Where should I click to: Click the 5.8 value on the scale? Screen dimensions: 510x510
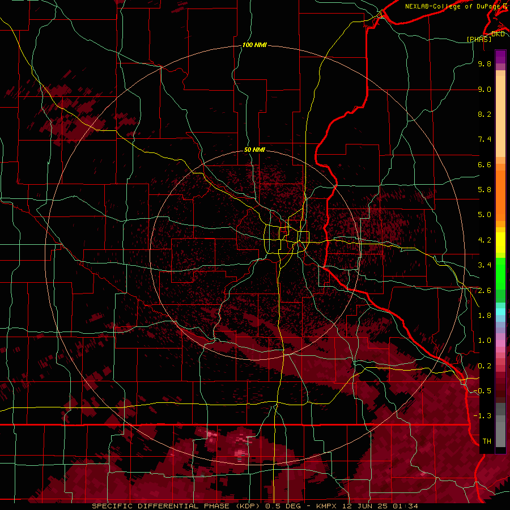click(x=484, y=190)
